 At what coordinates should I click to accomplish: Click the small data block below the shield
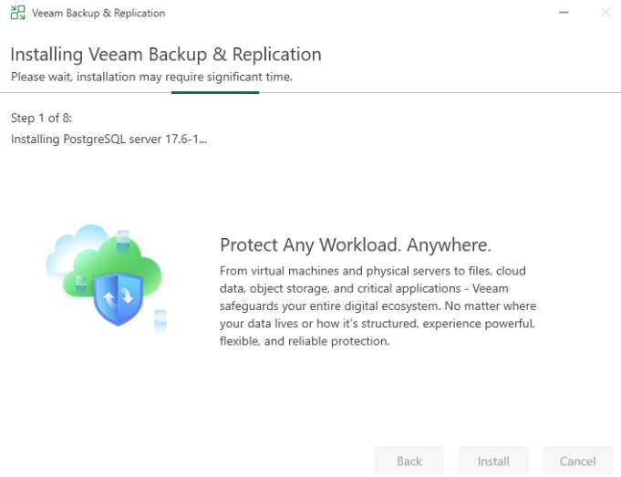tap(160, 318)
